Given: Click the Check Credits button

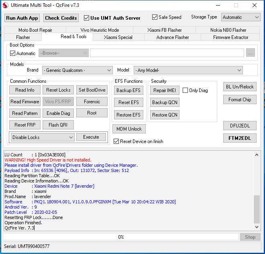Looking at the screenshot, I should [x=61, y=18].
